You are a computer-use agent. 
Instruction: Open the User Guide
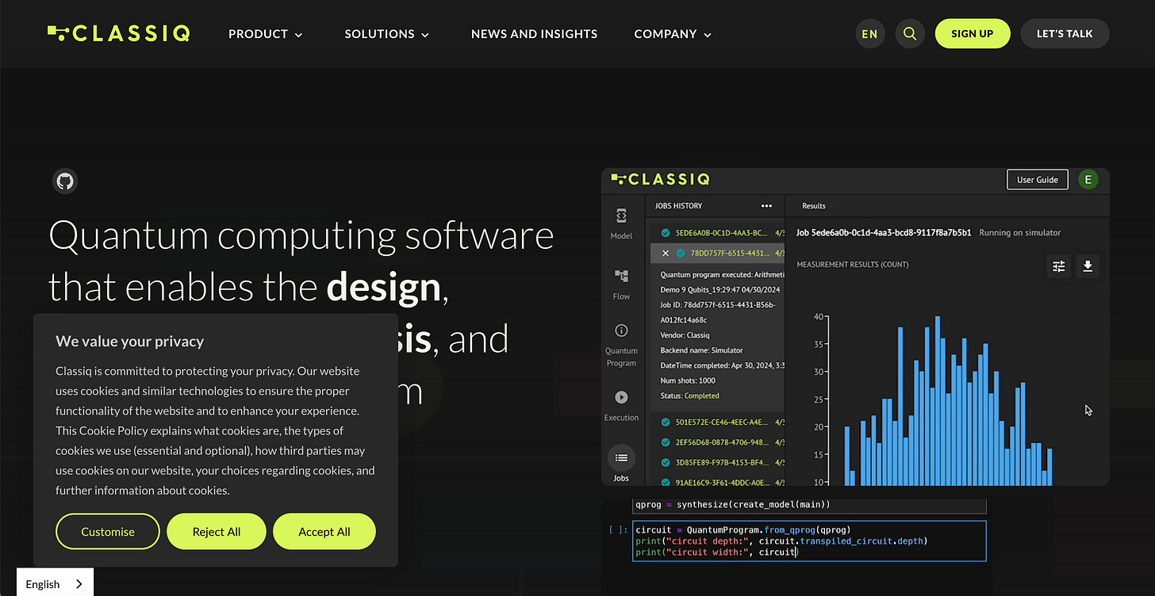point(1038,180)
